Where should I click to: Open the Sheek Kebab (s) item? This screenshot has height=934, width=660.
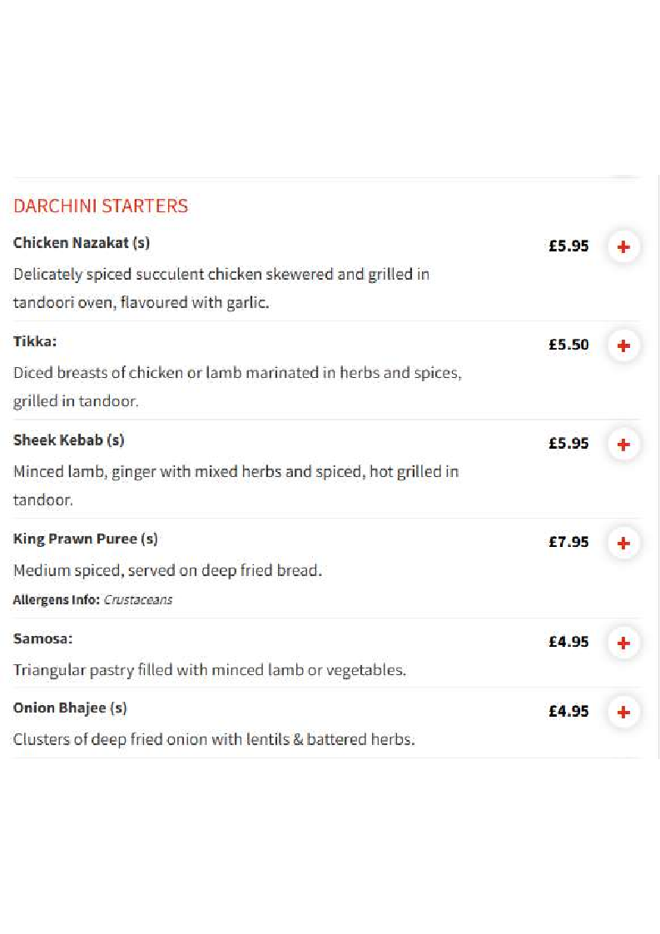point(68,440)
